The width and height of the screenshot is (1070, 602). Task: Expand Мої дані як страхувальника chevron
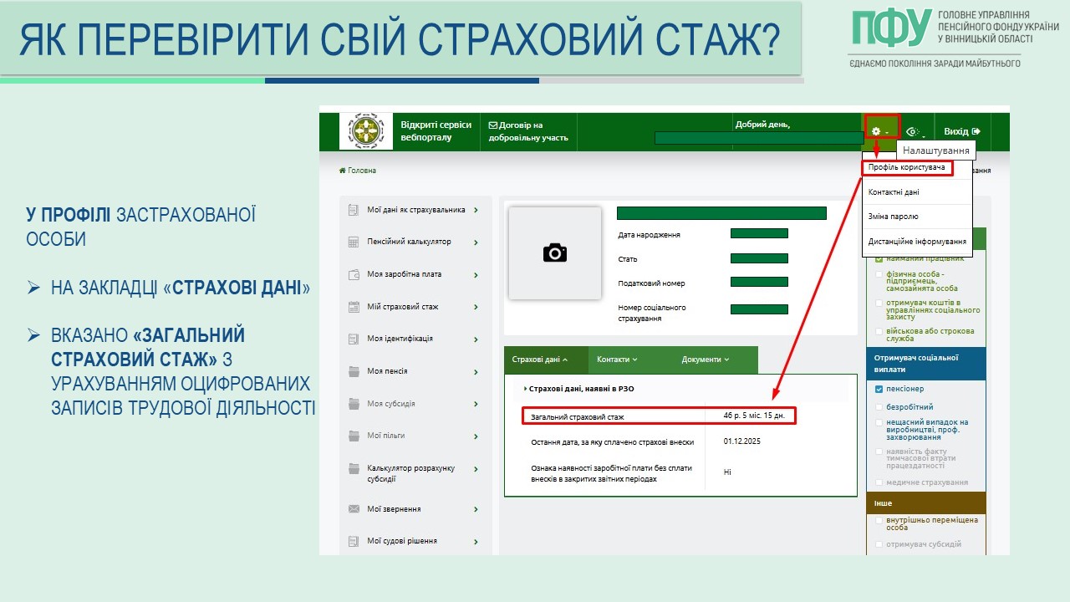tap(476, 210)
